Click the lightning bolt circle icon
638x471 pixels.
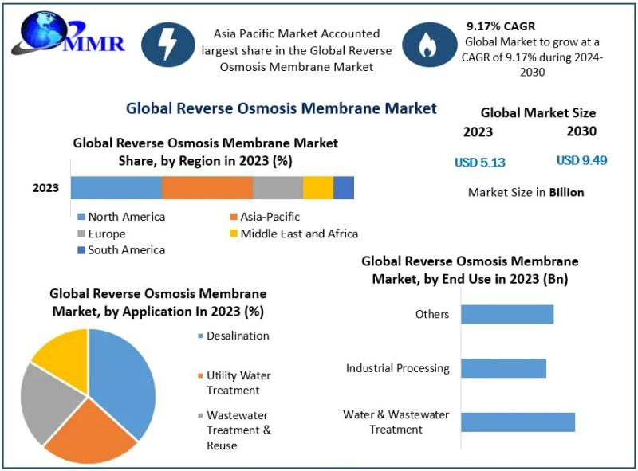[x=168, y=45]
